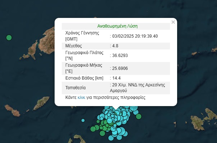The image size is (217, 143).
Task: Click the Αναθεωρημένη Λύση popup header
Action: point(117,26)
